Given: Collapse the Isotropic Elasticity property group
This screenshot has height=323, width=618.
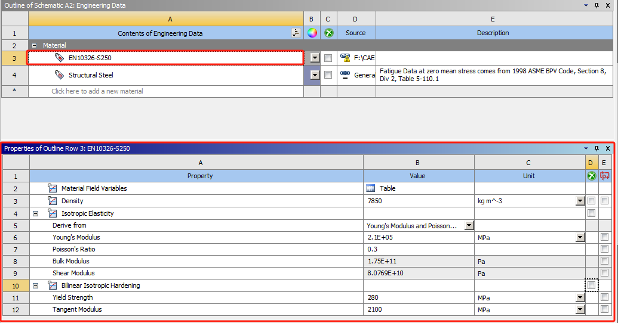Looking at the screenshot, I should [35, 213].
